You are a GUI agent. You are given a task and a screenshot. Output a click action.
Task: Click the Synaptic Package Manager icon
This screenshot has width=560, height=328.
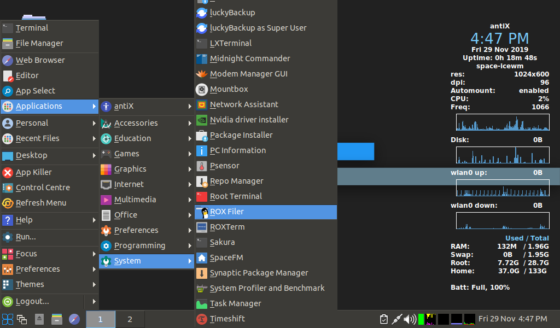[x=202, y=273]
